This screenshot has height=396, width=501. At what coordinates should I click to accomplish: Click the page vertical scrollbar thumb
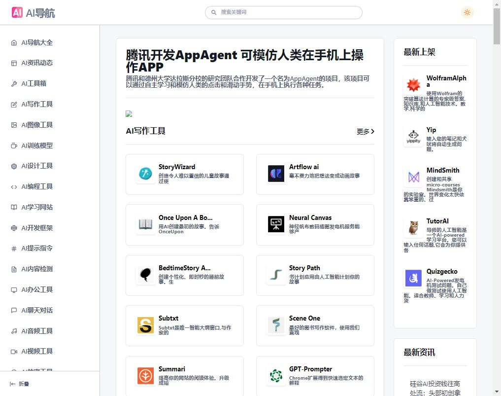coord(497,26)
